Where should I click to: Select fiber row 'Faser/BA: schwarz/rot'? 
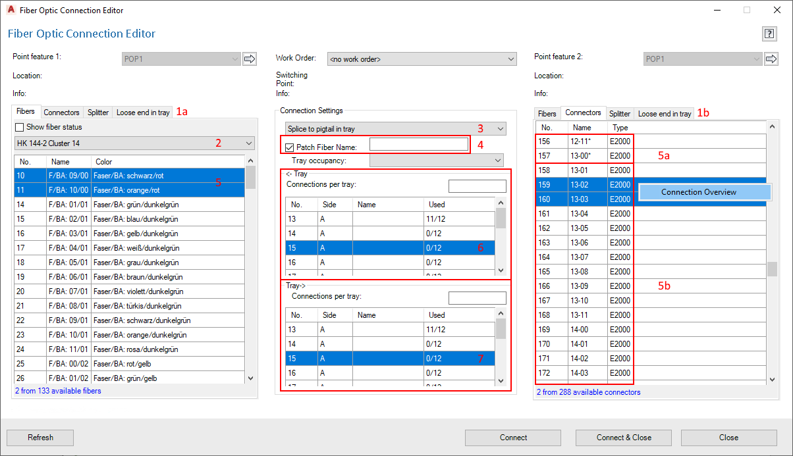point(130,176)
